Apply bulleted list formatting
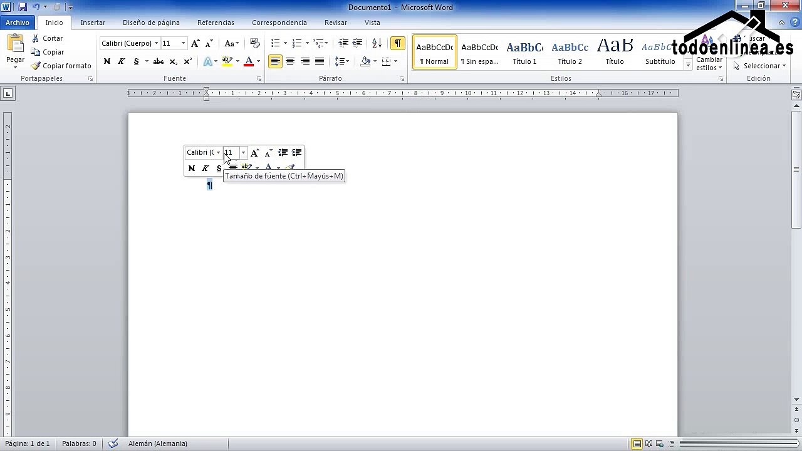 tap(275, 43)
